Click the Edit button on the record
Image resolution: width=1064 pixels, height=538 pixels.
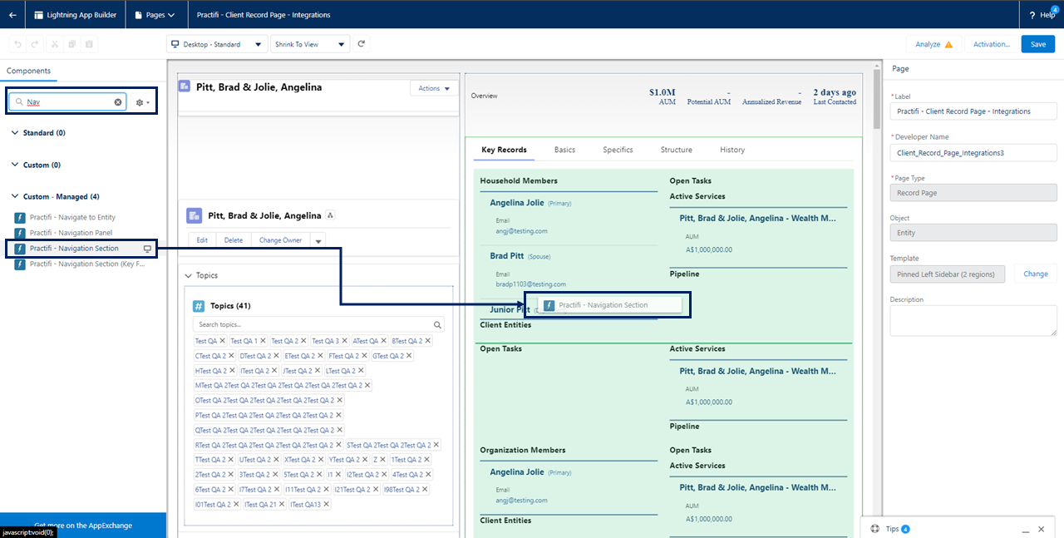(202, 240)
